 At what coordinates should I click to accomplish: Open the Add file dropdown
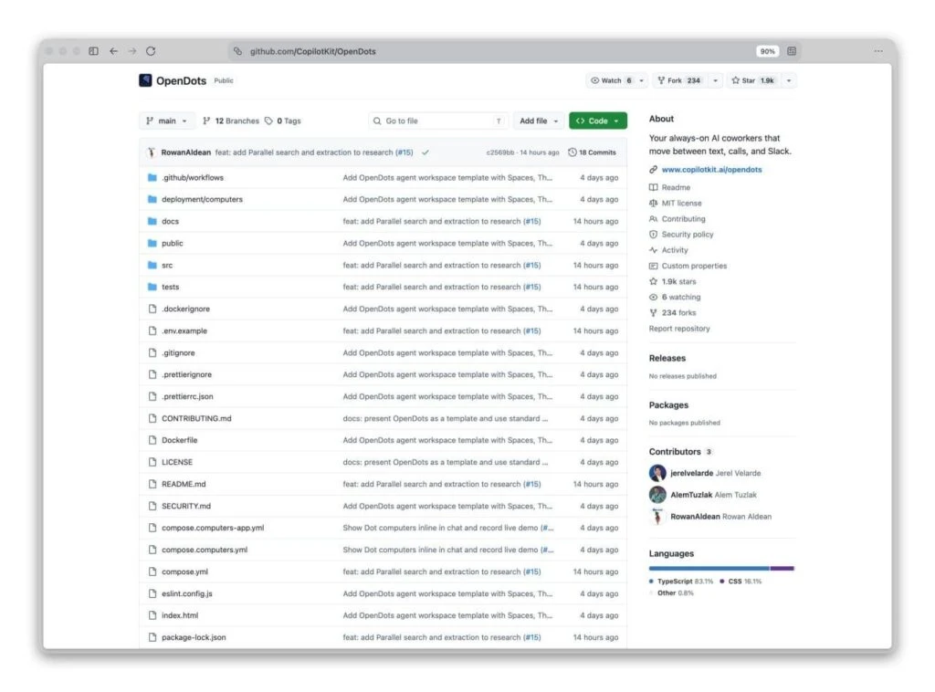pos(539,121)
